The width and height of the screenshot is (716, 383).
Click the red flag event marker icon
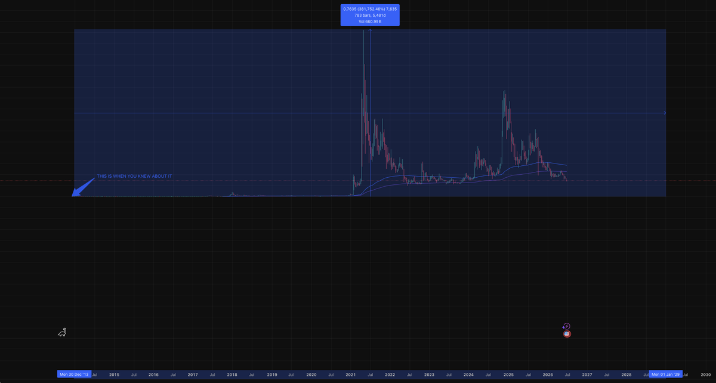567,334
